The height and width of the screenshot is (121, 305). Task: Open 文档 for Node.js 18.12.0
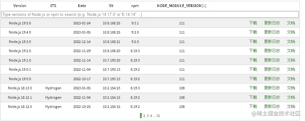coord(291,107)
